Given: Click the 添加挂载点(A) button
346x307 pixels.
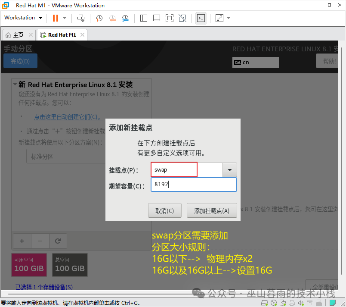Looking at the screenshot, I should coord(212,211).
